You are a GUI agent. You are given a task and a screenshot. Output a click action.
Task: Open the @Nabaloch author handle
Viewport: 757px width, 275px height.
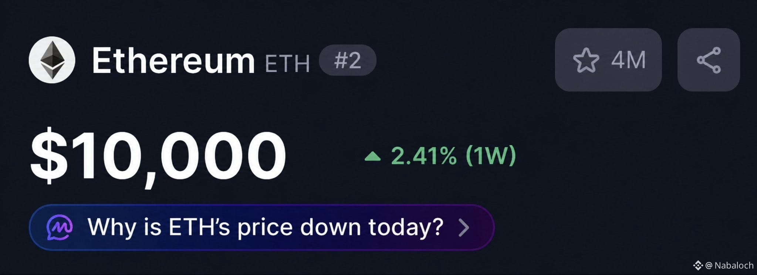pyautogui.click(x=729, y=265)
